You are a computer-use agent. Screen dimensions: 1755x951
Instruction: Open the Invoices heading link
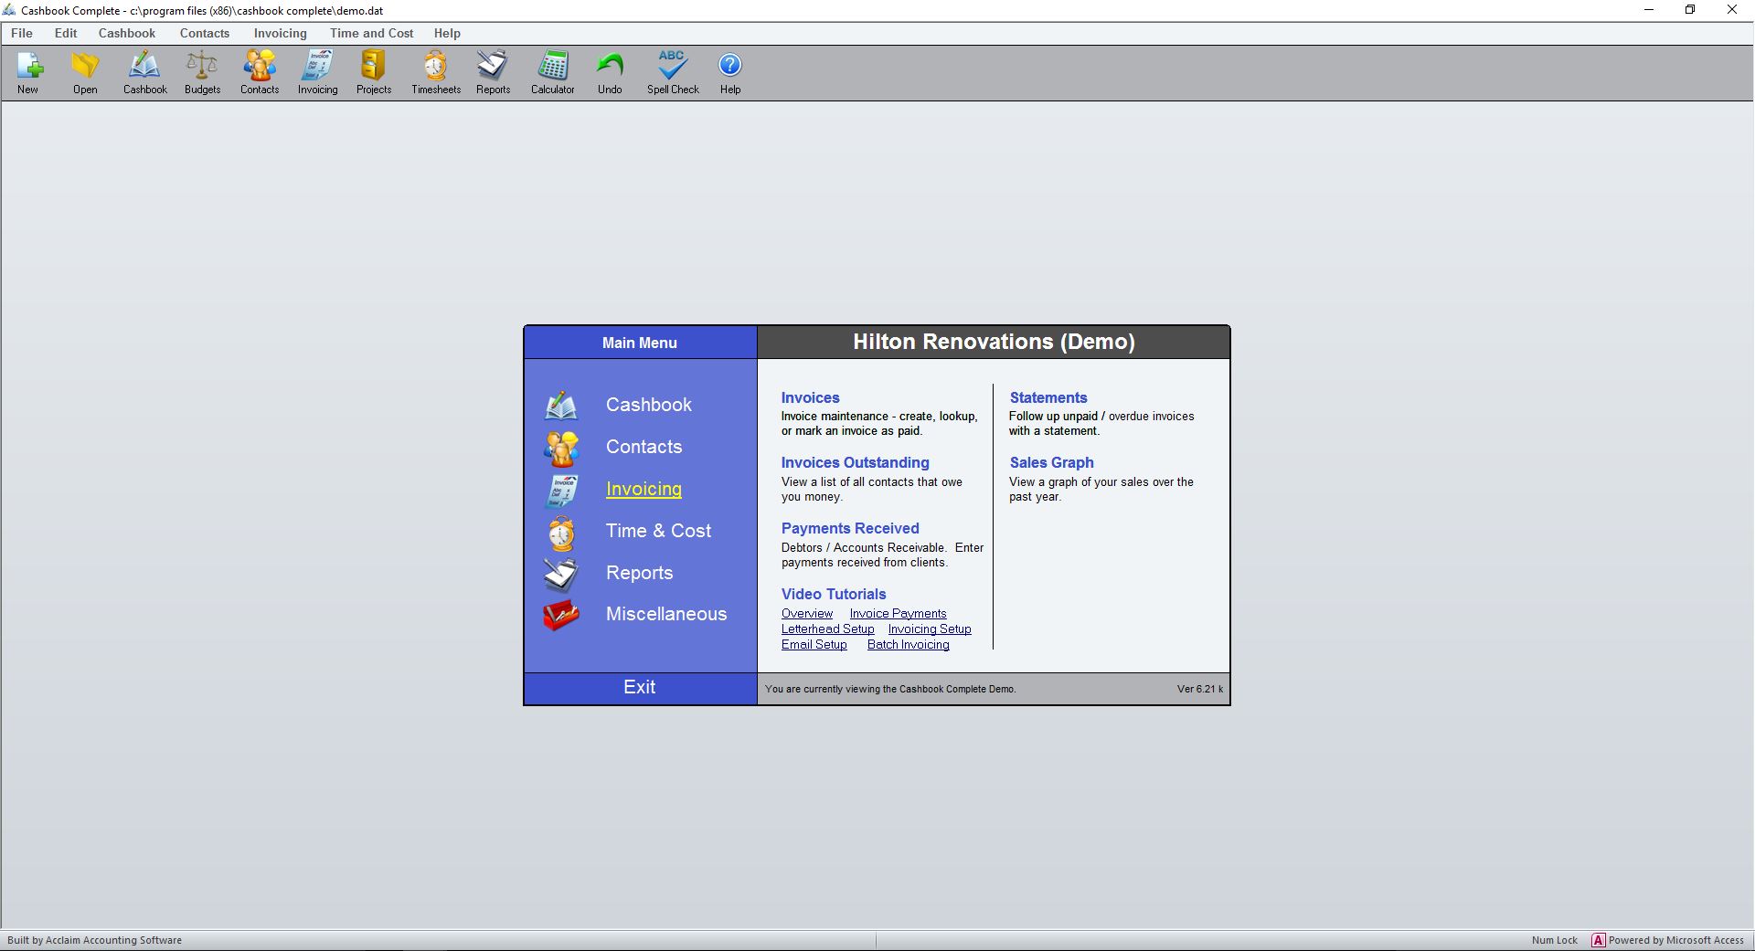(810, 397)
